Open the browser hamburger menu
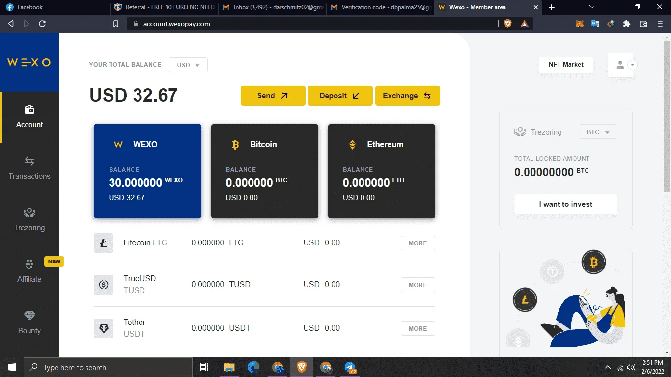 pyautogui.click(x=660, y=24)
